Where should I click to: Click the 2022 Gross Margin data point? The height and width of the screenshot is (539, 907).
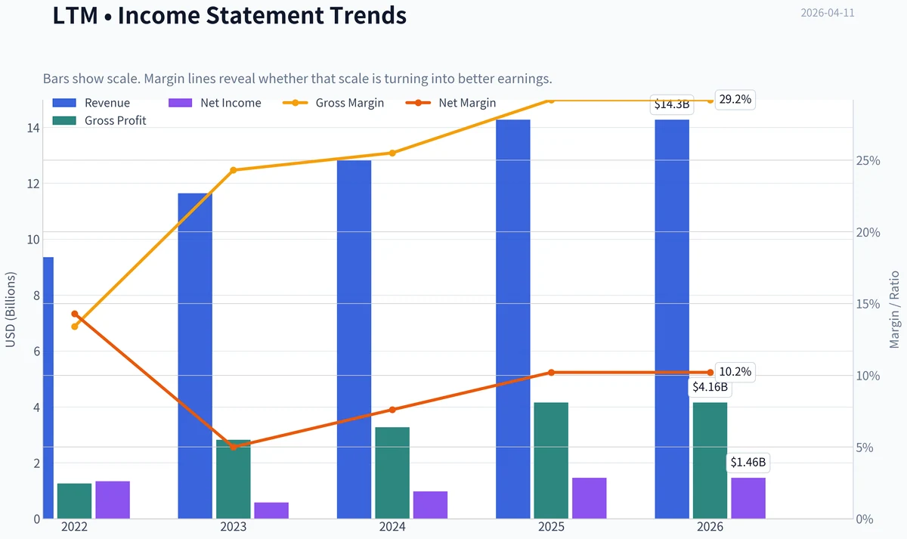(75, 327)
